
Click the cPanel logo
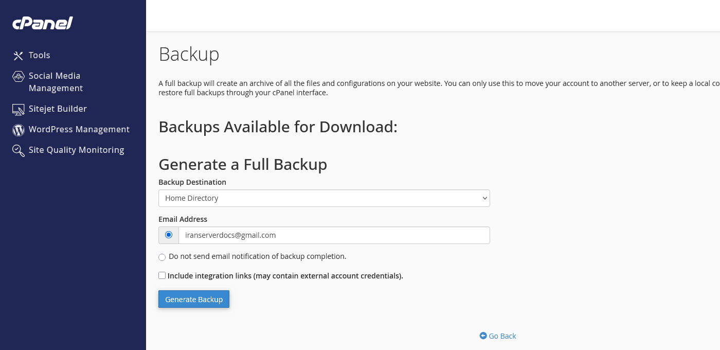coord(42,23)
